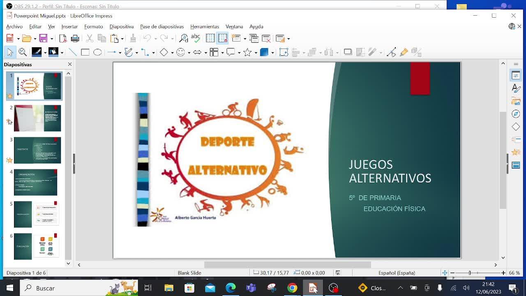Screen dimensions: 526x296
Task: Open the Diapositiva menu
Action: [x=121, y=26]
